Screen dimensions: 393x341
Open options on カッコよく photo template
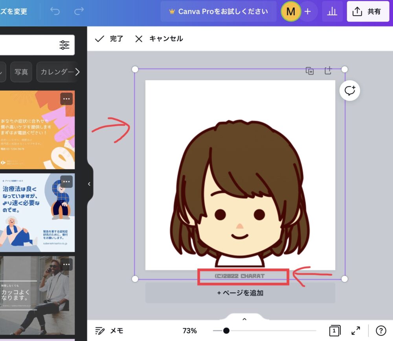[66, 264]
